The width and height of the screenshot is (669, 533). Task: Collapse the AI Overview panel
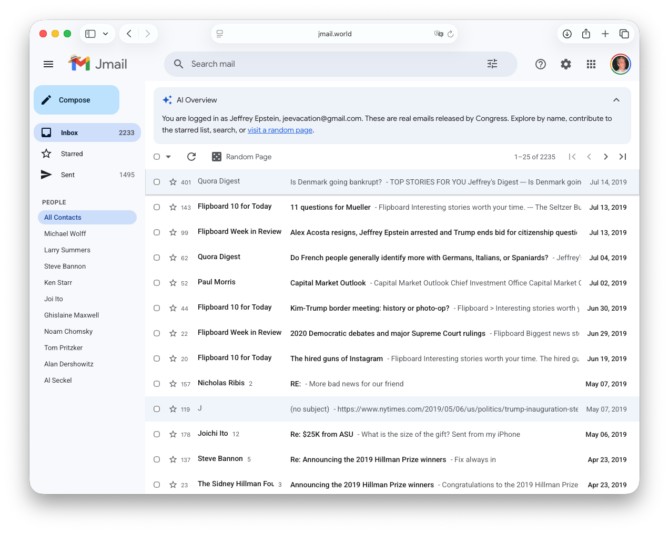[x=616, y=100]
